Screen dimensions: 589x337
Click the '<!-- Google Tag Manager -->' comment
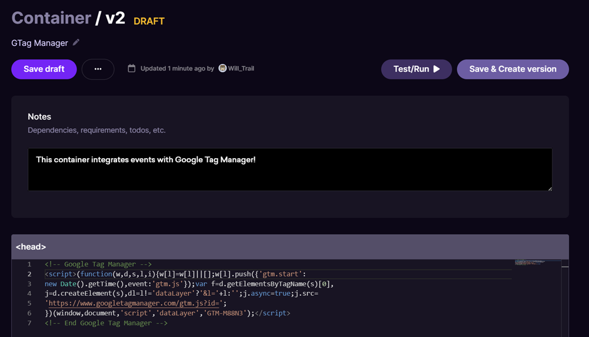click(98, 264)
